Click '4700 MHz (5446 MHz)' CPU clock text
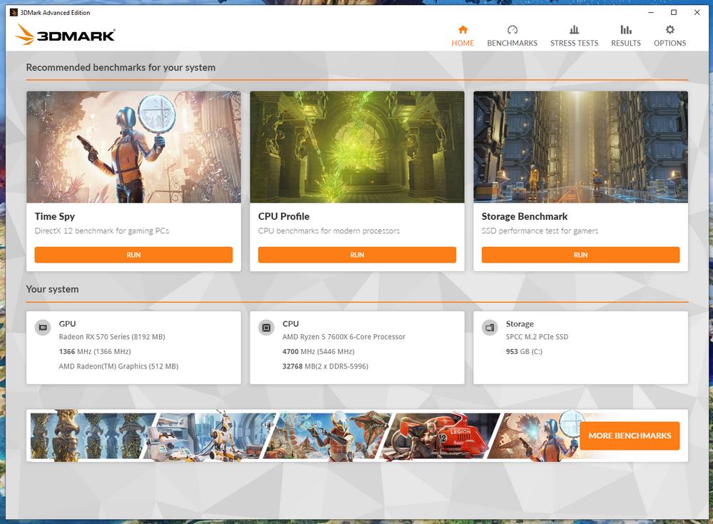Viewport: 713px width, 524px height. pyautogui.click(x=318, y=351)
